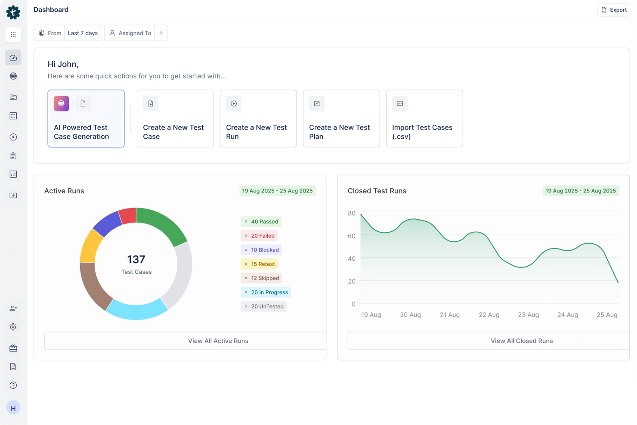Select AI Powered Test Case Generation

point(86,118)
